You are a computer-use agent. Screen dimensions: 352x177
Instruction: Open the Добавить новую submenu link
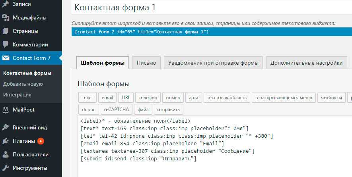[23, 84]
